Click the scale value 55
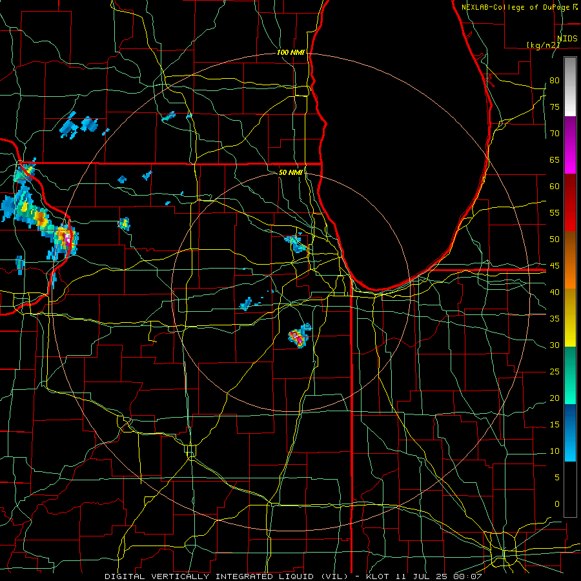This screenshot has height=581, width=581. click(x=555, y=212)
